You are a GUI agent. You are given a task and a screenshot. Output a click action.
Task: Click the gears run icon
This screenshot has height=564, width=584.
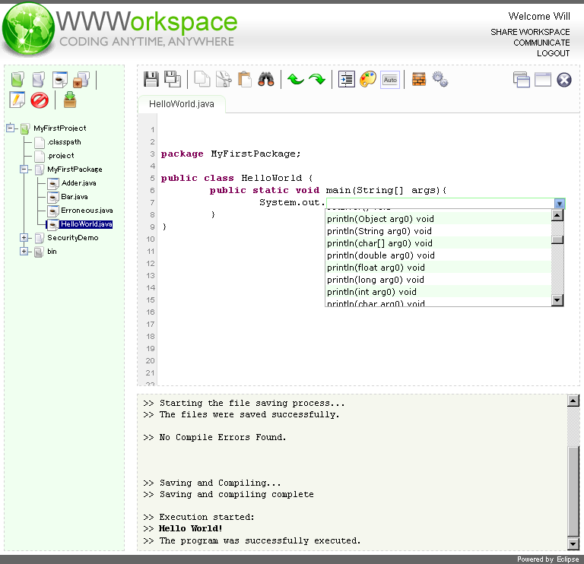(440, 79)
